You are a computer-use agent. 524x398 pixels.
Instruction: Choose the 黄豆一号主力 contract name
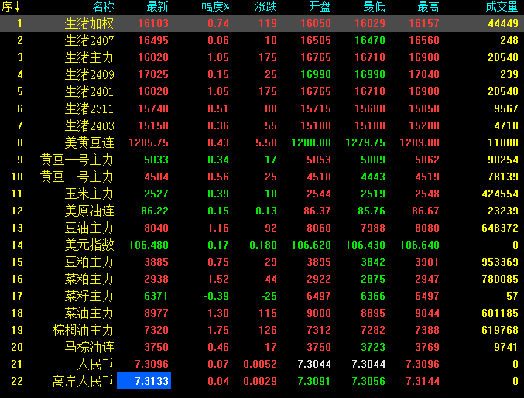pyautogui.click(x=77, y=160)
